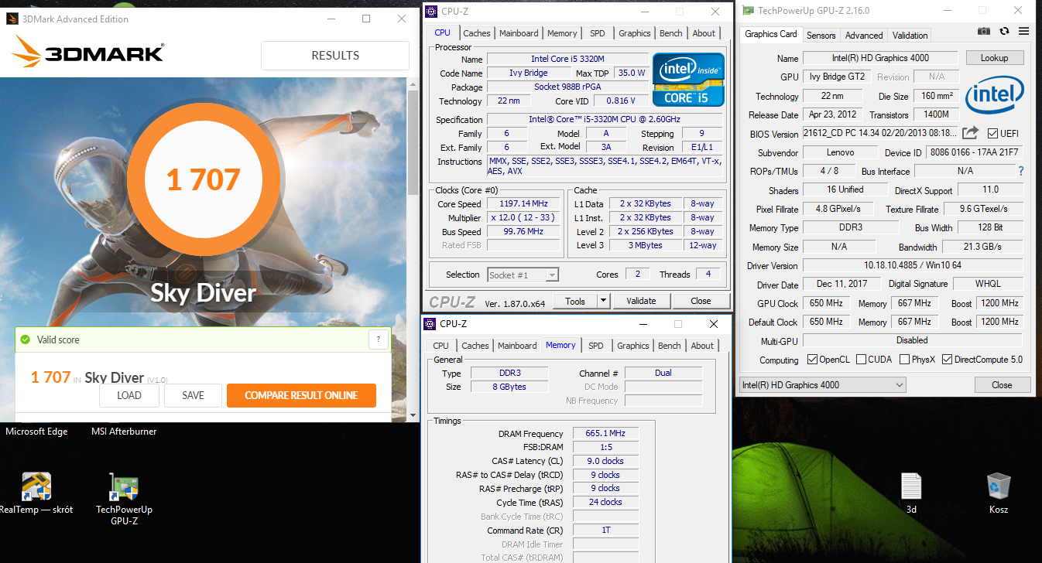The image size is (1042, 563).
Task: Click the CAS# Latency value 9.0 clocks
Action: click(x=605, y=461)
